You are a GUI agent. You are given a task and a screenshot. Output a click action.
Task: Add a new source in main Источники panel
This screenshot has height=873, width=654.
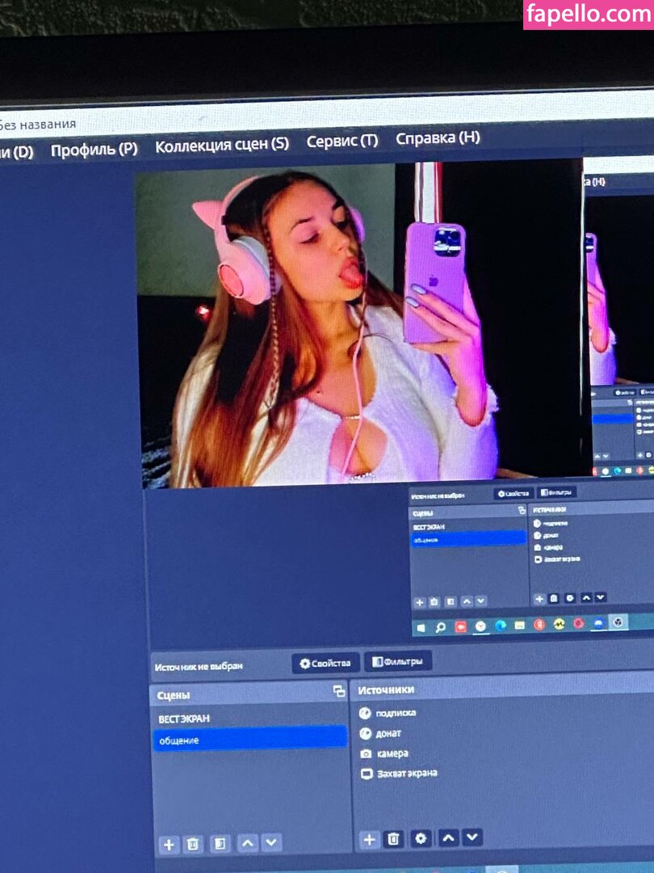(369, 840)
